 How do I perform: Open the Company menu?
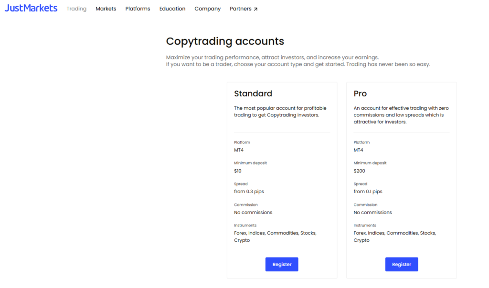click(207, 9)
